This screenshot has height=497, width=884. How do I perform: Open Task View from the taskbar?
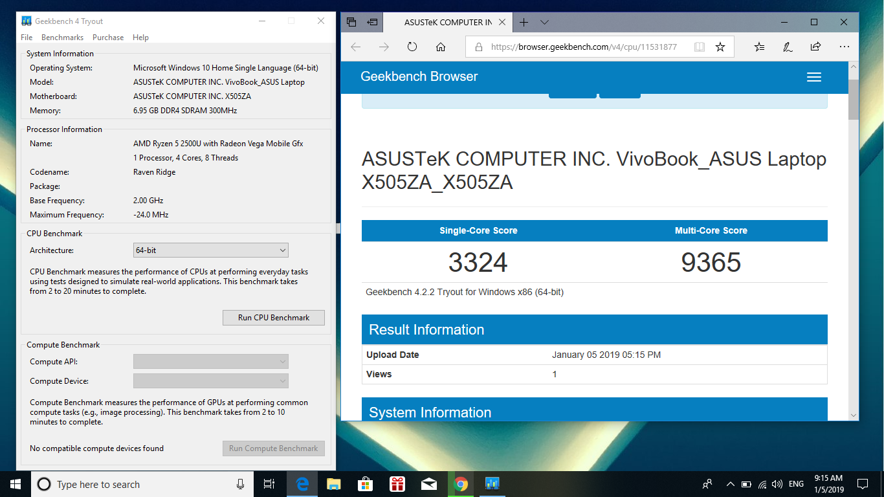pos(269,484)
